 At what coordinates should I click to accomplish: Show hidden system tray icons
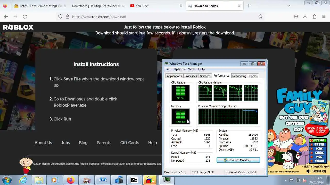click(285, 180)
